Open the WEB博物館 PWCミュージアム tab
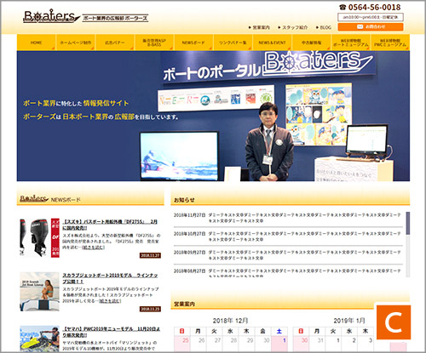The image size is (426, 353). click(390, 43)
